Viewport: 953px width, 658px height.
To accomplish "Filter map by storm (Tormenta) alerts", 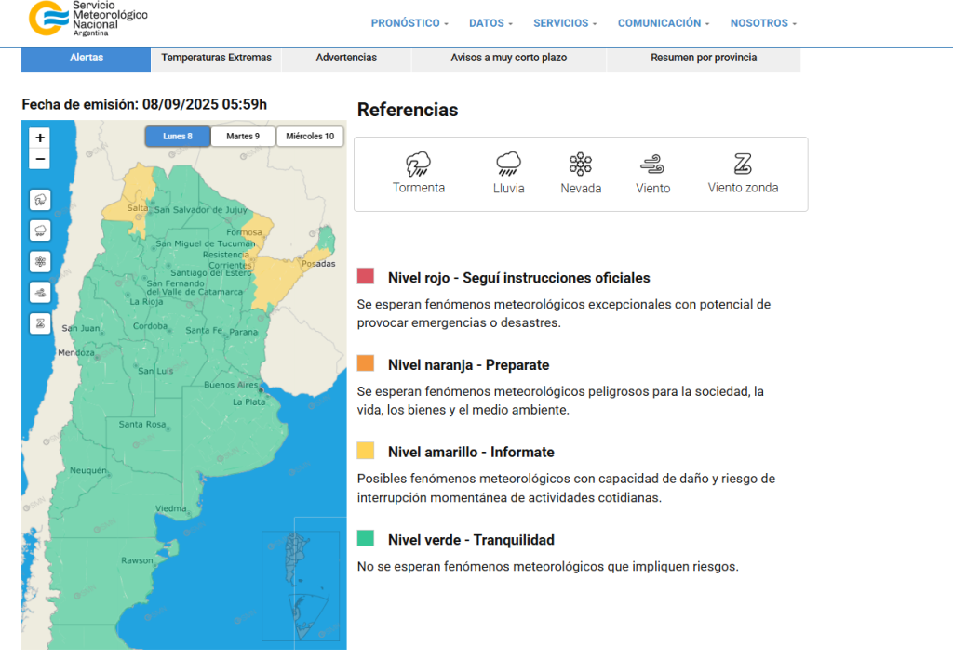I will click(x=40, y=200).
